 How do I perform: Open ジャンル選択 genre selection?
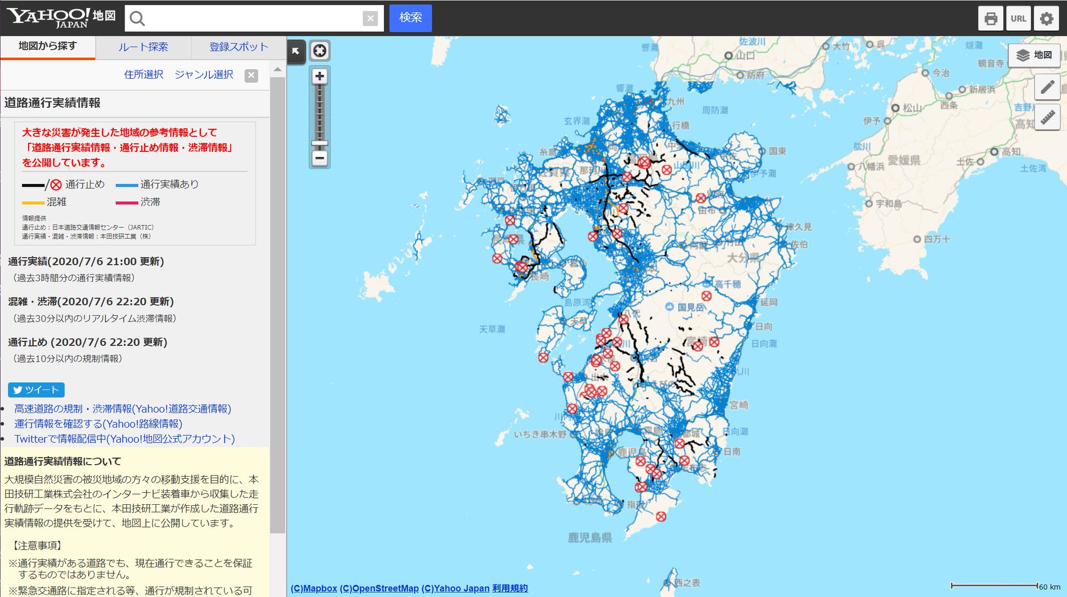204,74
